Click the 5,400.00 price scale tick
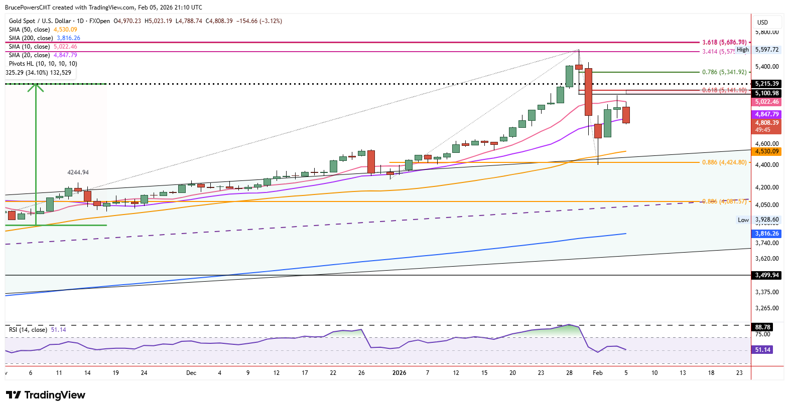 (767, 67)
